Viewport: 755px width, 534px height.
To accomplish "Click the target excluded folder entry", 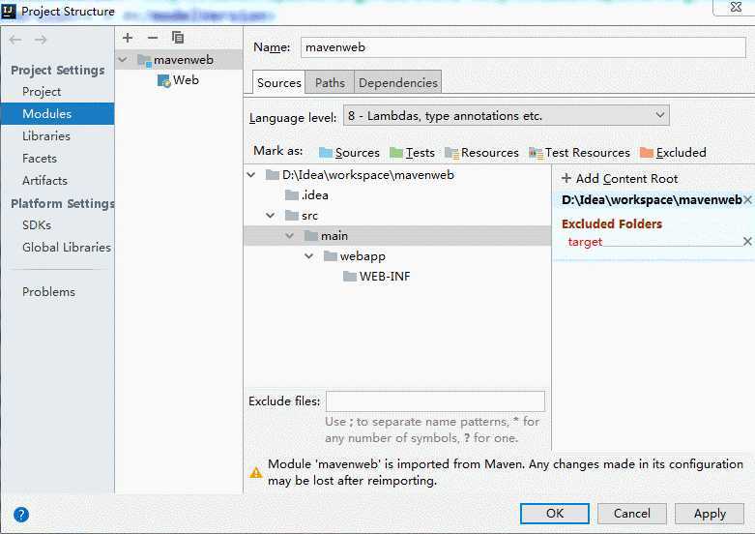I will click(x=585, y=242).
